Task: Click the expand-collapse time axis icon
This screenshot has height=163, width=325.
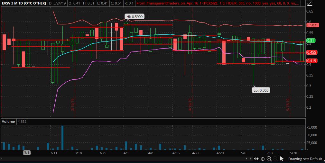Action: 256,159
